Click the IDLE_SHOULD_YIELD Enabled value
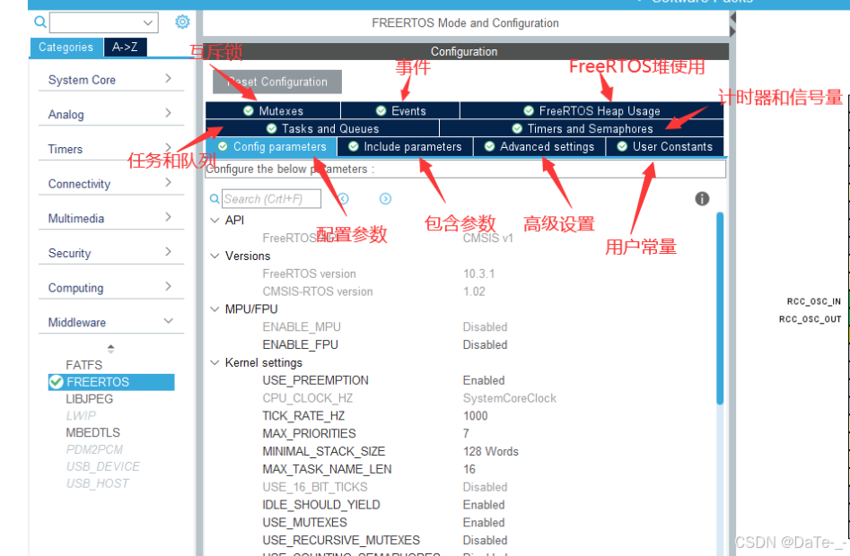 coord(484,505)
